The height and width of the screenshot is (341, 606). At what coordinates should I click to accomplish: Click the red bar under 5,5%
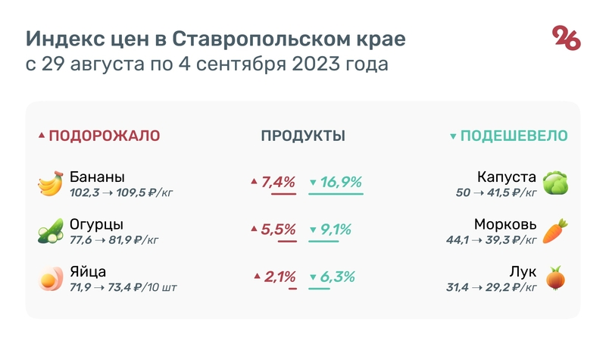[x=287, y=242]
